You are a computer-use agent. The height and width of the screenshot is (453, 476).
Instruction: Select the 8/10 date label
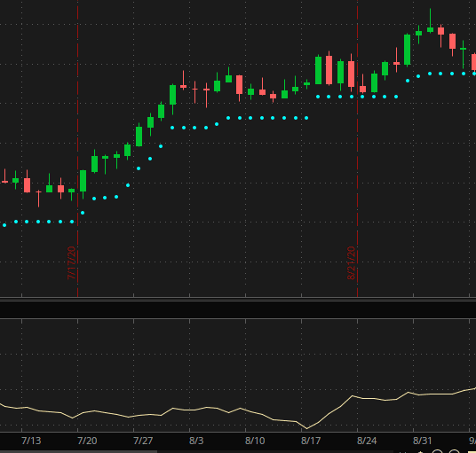coord(255,441)
